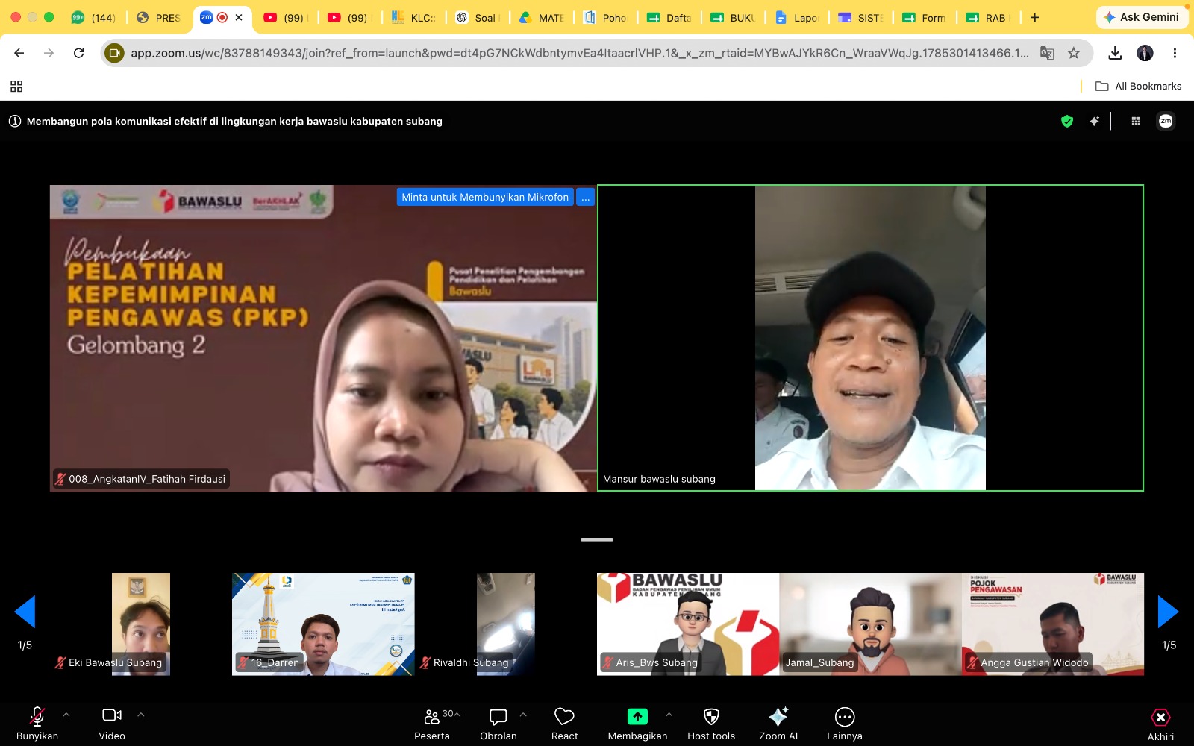Open the Obrolan chat panel

point(498,724)
